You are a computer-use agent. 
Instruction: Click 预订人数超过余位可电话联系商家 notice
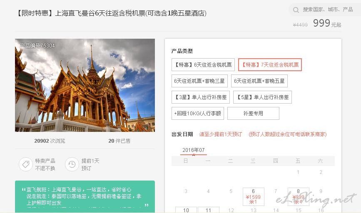288,134
